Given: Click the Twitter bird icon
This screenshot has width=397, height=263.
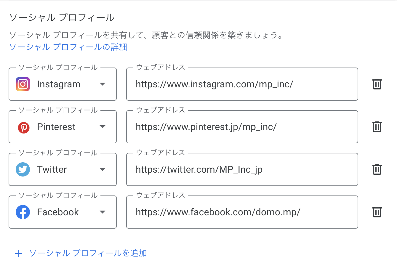Looking at the screenshot, I should pos(23,170).
